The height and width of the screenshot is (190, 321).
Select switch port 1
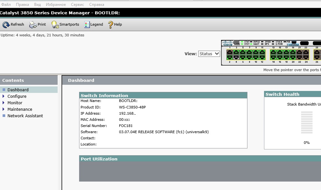[230, 52]
